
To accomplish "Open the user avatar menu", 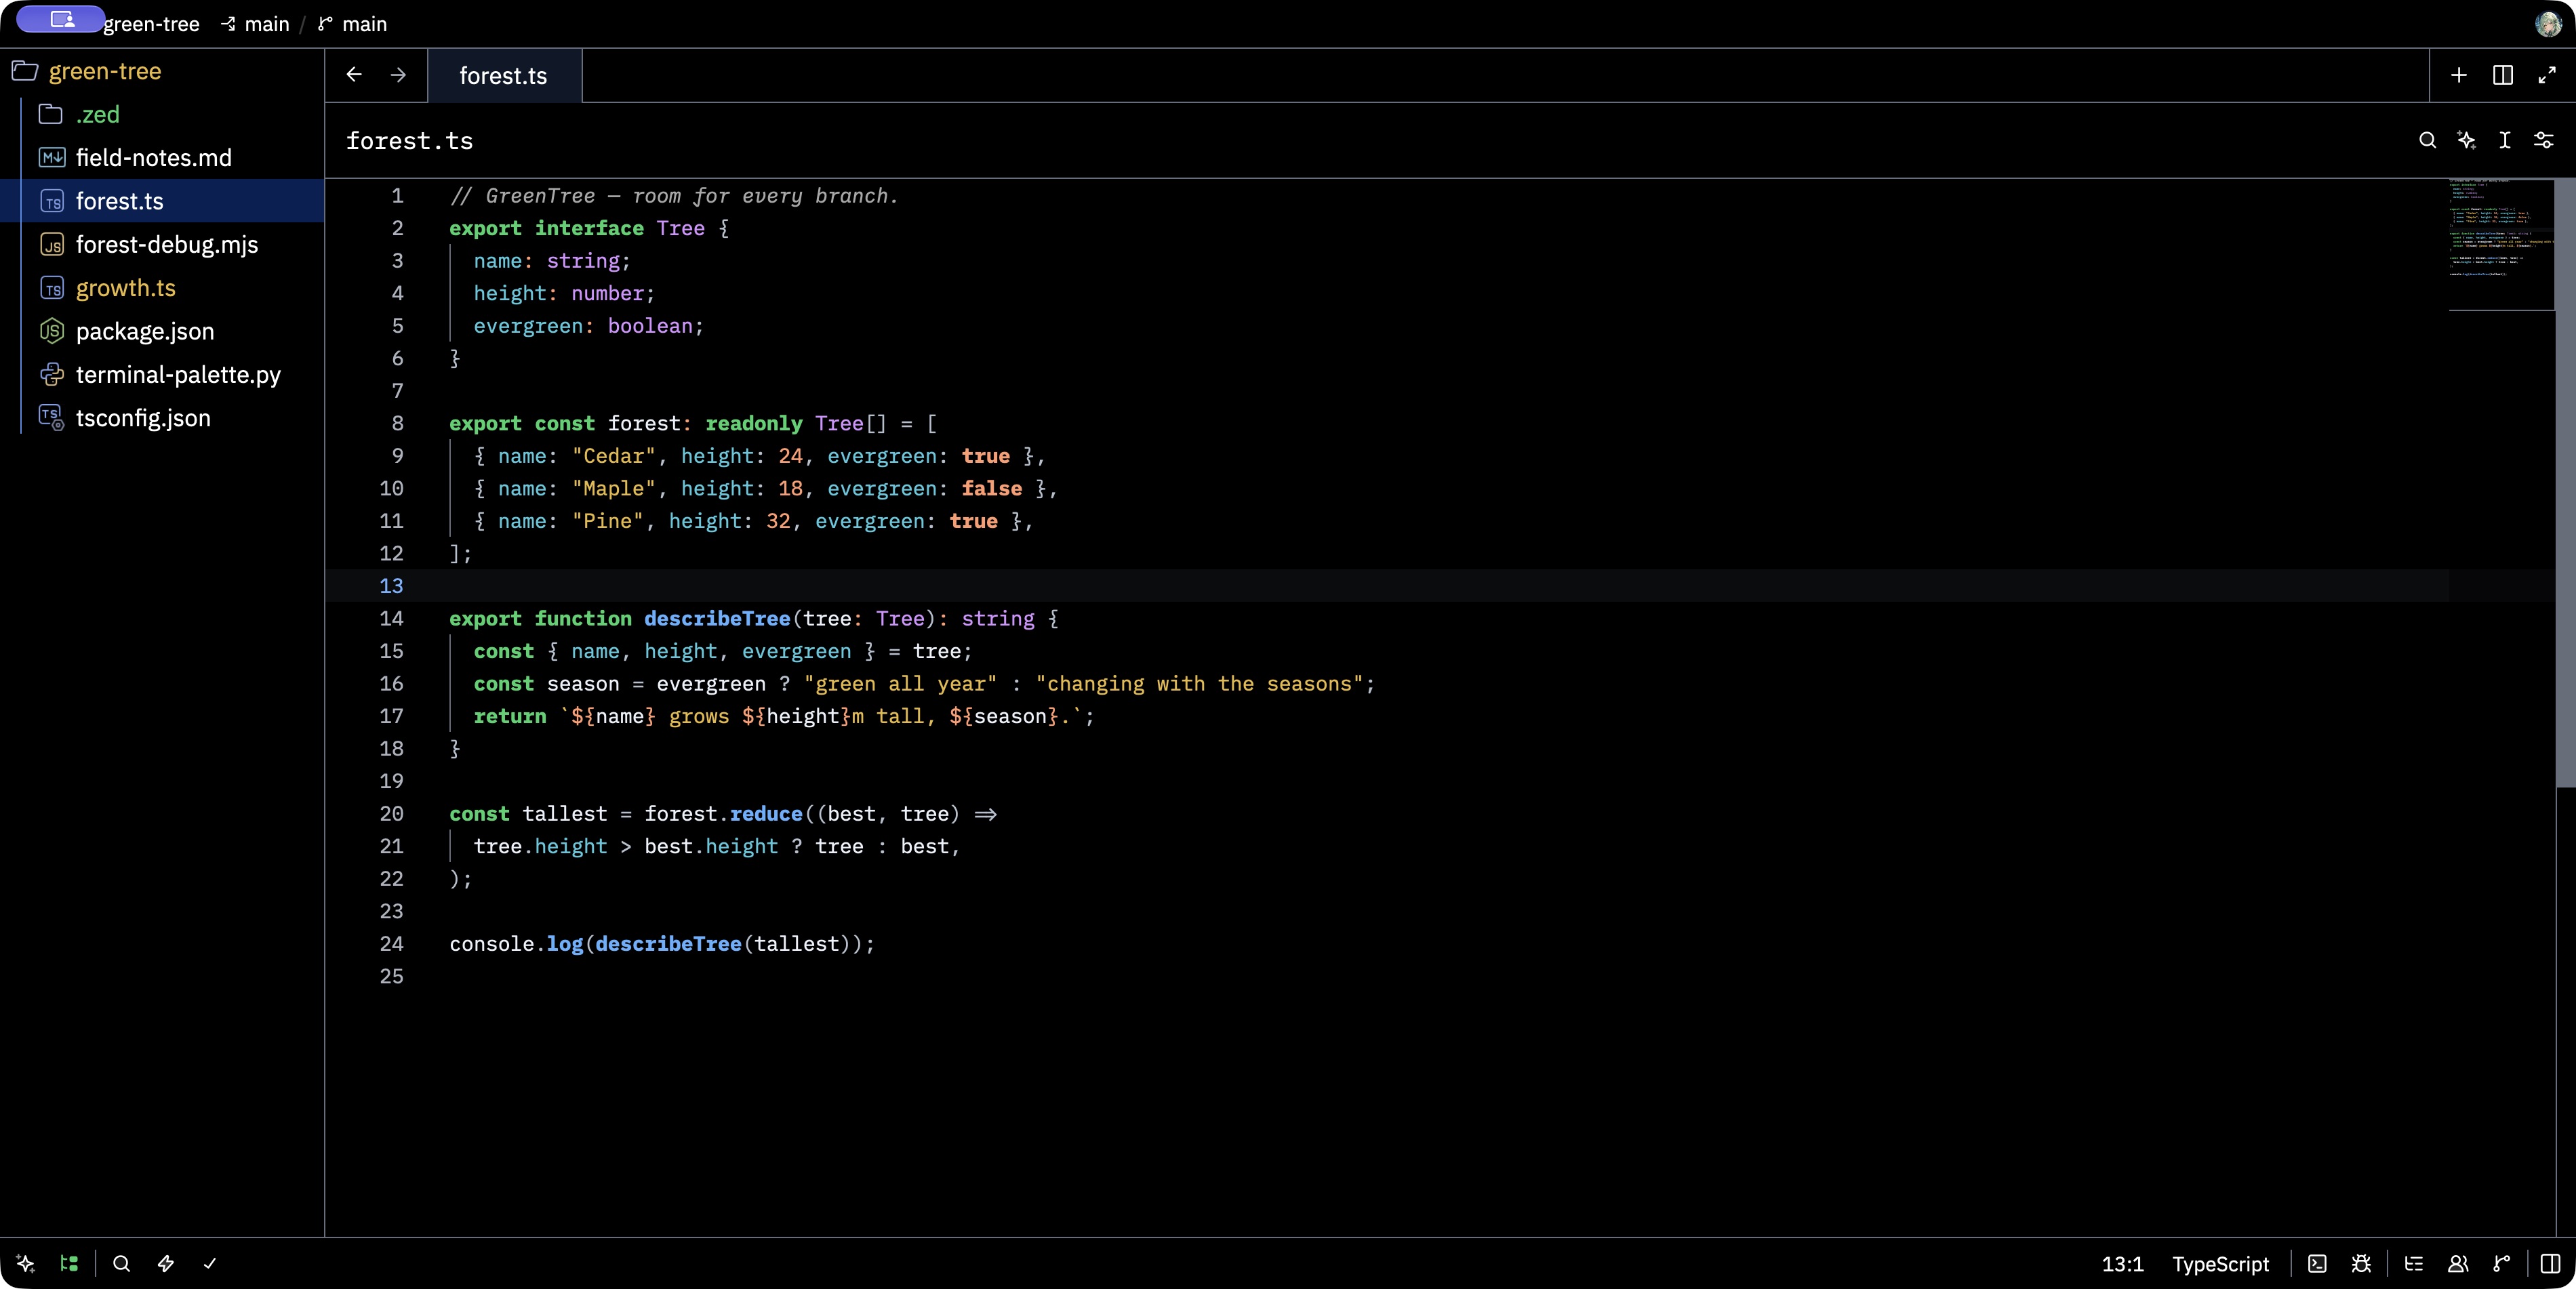I will [2548, 24].
